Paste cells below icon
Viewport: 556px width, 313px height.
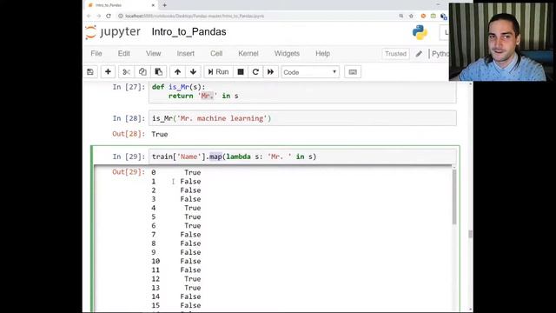point(158,72)
